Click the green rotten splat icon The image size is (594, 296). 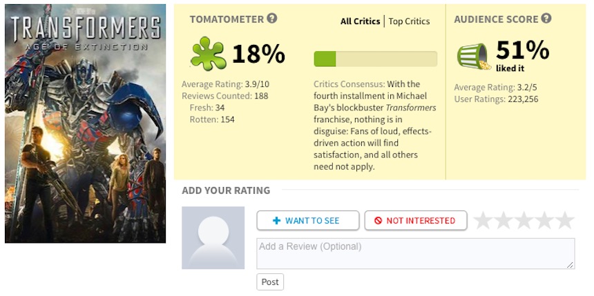pos(208,54)
